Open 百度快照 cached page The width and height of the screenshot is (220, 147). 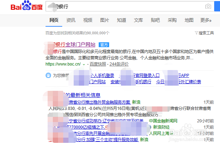98,64
